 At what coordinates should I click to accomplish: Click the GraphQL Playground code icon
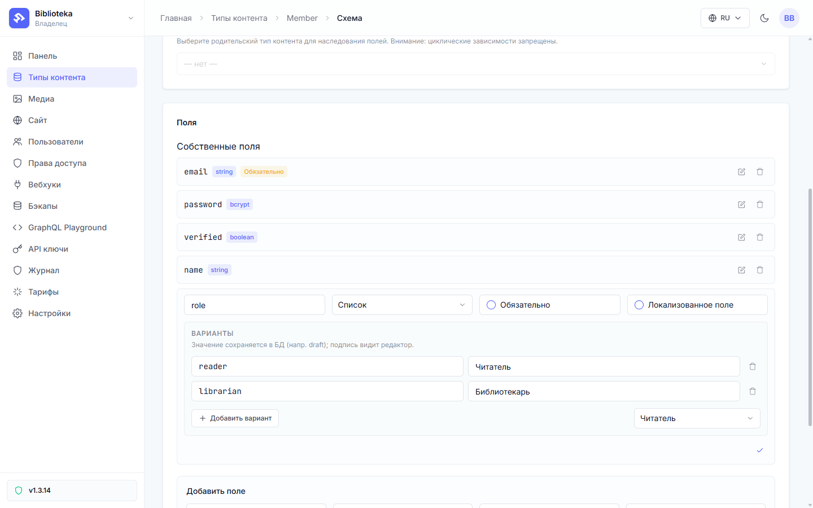(18, 227)
